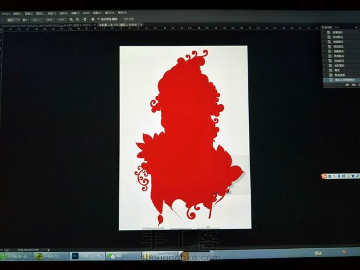Image resolution: width=360 pixels, height=270 pixels.
Task: Click the create snapshot camera icon in History panel
Action: (x=353, y=85)
